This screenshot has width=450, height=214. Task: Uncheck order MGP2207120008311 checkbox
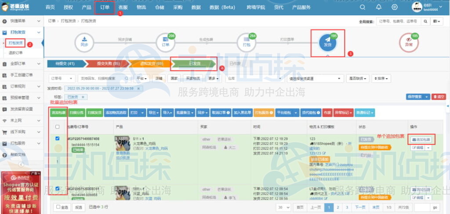coord(58,189)
